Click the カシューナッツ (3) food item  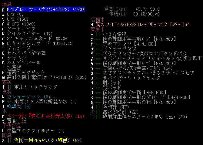pos(28,97)
